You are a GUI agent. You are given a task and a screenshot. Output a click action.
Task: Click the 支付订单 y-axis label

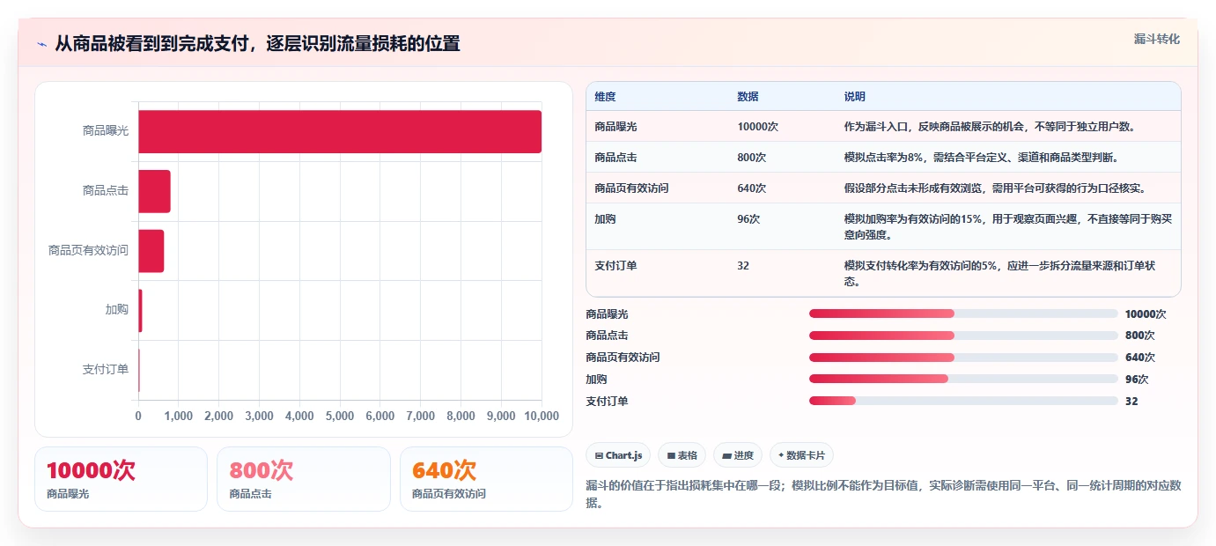click(106, 370)
